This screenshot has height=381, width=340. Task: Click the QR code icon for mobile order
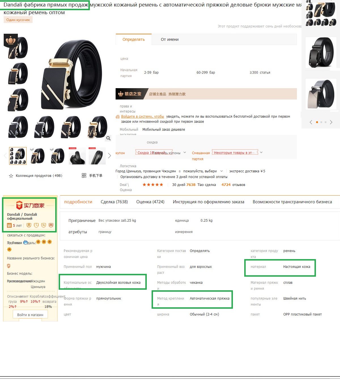click(84, 175)
